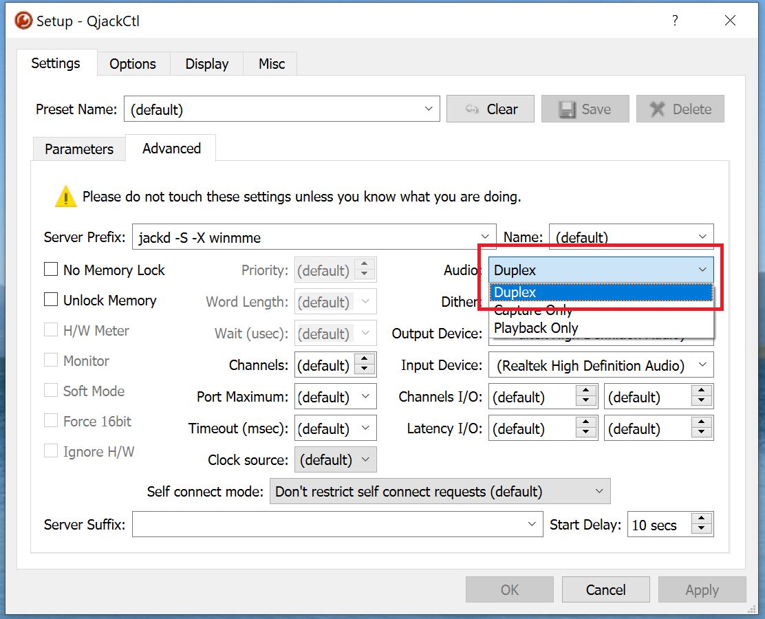Viewport: 765px width, 619px height.
Task: Open the Input Device dropdown
Action: pos(702,365)
